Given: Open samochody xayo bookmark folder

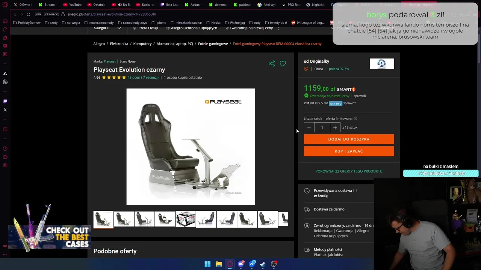Looking at the screenshot, I should 132,22.
